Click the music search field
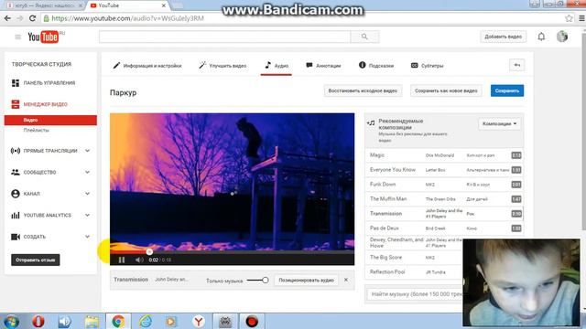This screenshot has height=329, width=586. click(x=414, y=294)
